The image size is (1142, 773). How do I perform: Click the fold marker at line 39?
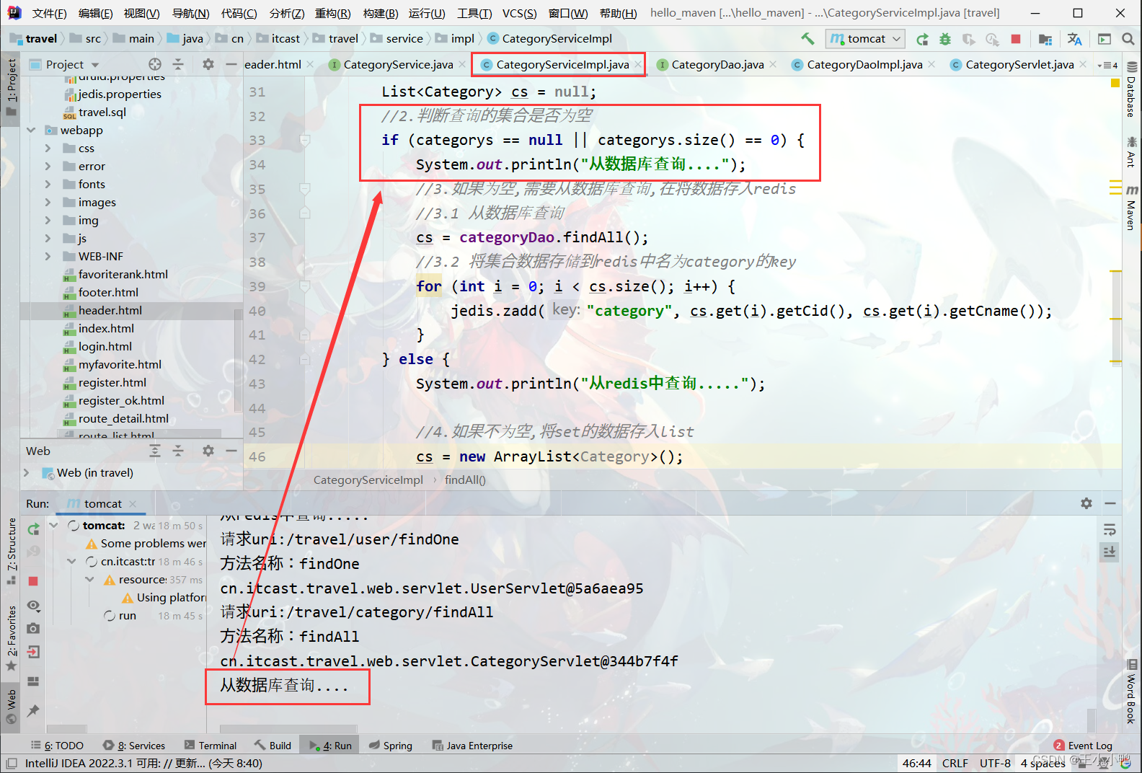pyautogui.click(x=305, y=286)
